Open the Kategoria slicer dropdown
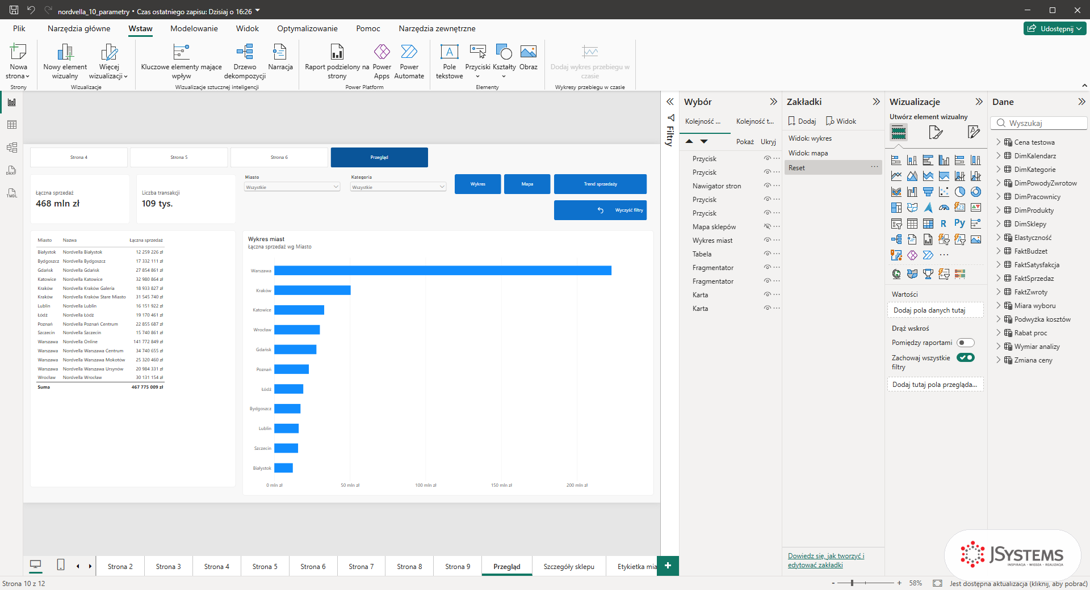 pos(398,187)
